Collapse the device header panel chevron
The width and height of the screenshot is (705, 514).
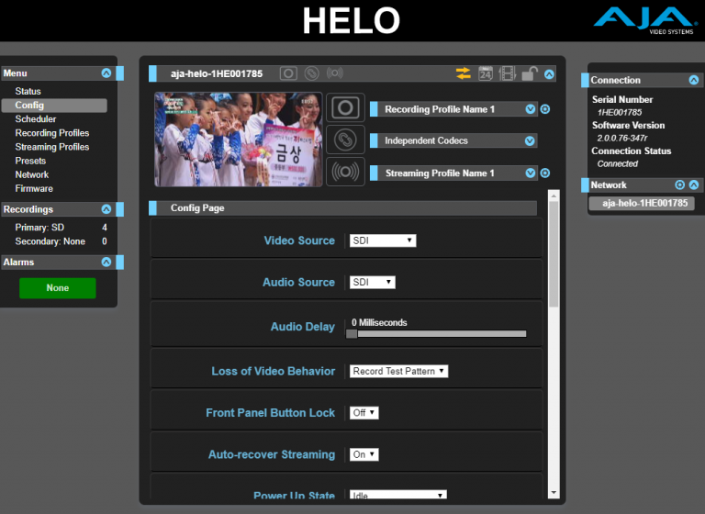pyautogui.click(x=549, y=74)
